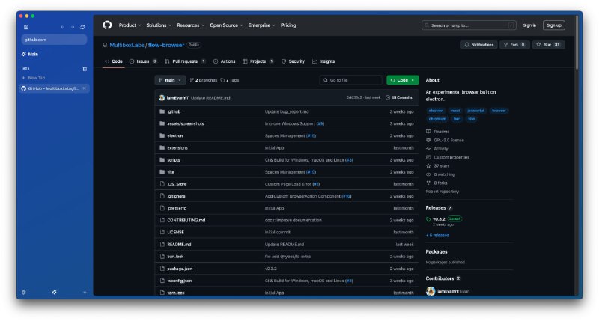
Task: Click iamEvanYT avatar in commit header
Action: tap(162, 98)
